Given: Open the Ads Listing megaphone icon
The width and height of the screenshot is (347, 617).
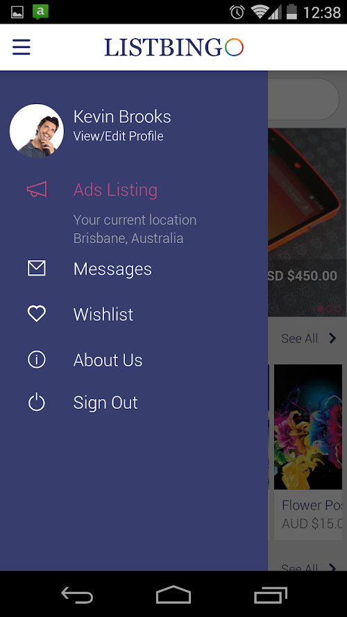Looking at the screenshot, I should tap(37, 189).
